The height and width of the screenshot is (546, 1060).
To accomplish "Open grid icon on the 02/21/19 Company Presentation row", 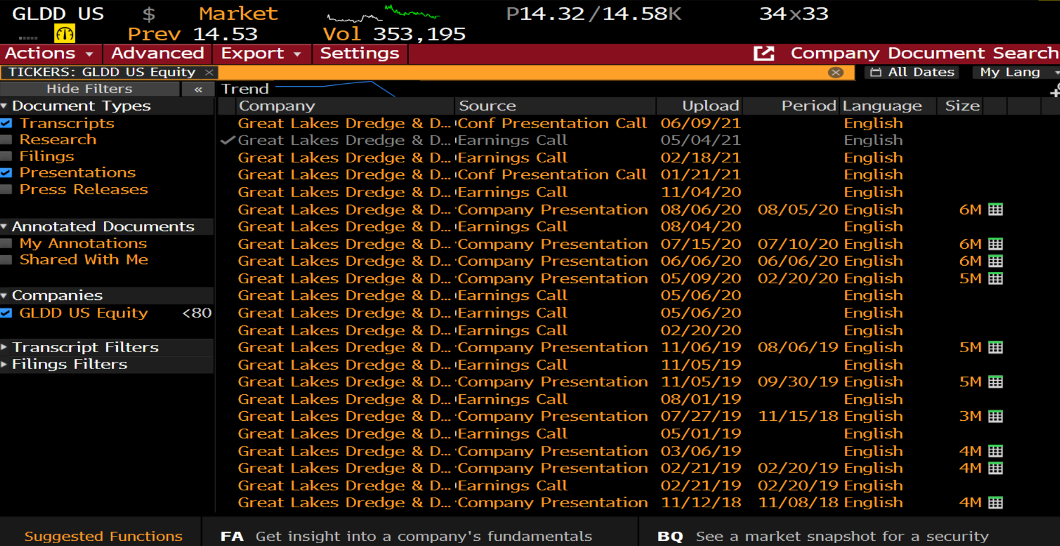I will [995, 468].
